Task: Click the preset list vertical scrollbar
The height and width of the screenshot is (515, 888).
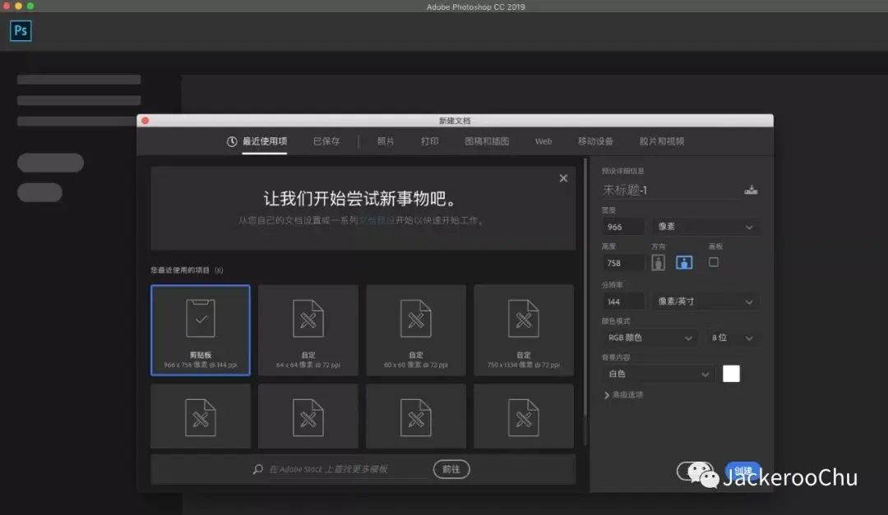Action: 585,288
